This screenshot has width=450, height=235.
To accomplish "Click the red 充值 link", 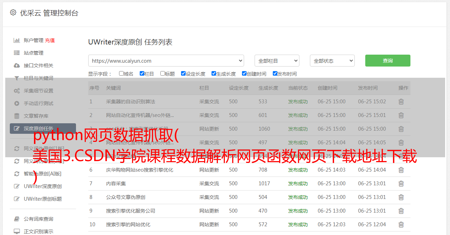I will 50,40.
